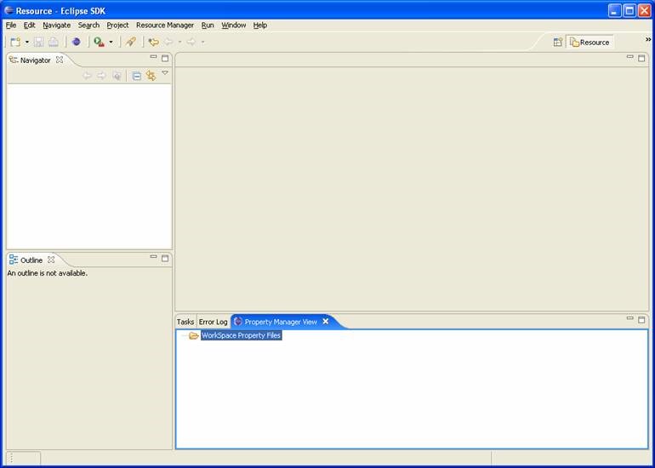Viewport: 655px width, 468px height.
Task: Click 'An outline is not available.' text
Action: coord(47,273)
